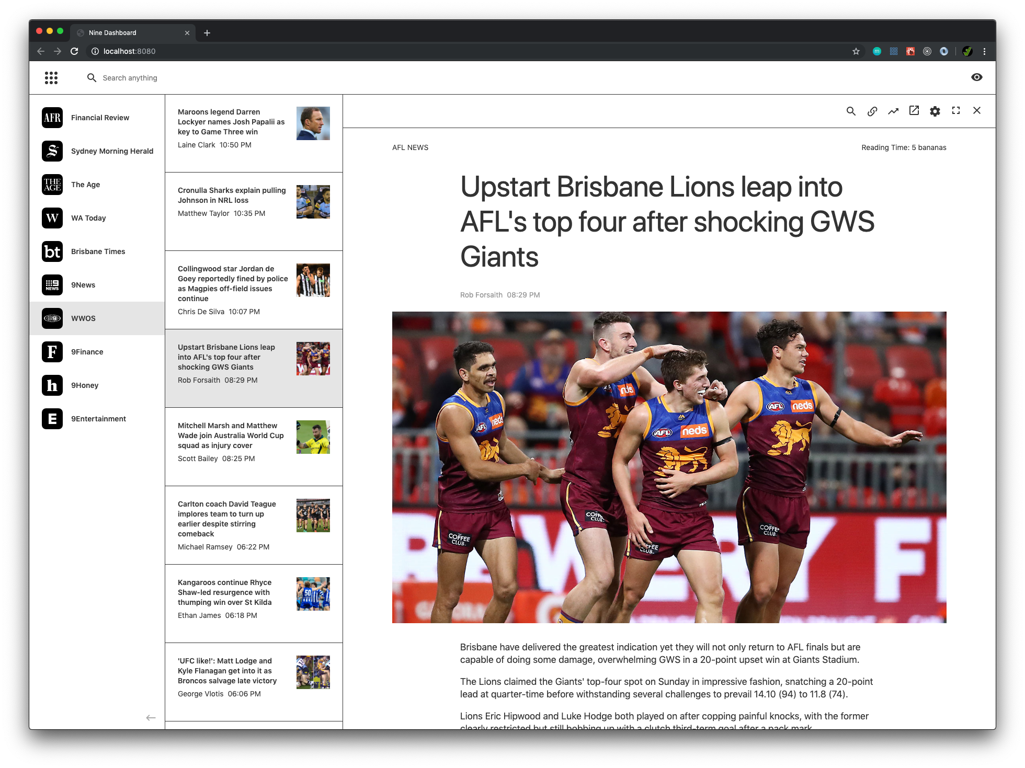Open Mitchell Marsh World Cup story
The image size is (1025, 768).
(231, 435)
